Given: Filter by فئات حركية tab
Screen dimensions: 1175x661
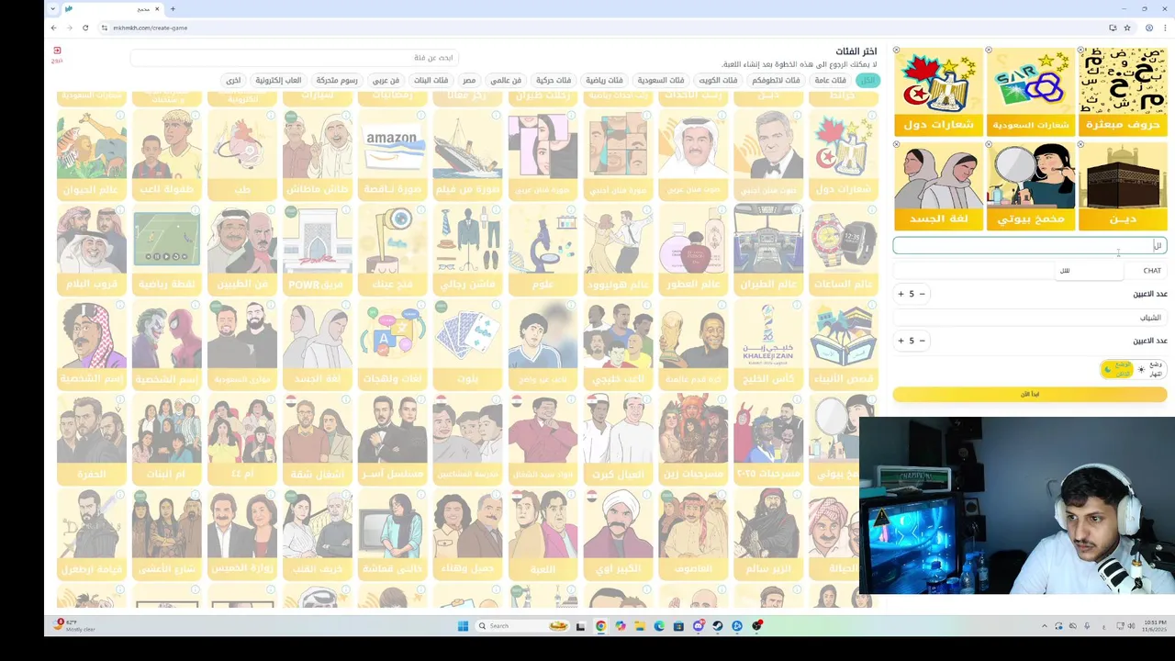Looking at the screenshot, I should tap(553, 81).
